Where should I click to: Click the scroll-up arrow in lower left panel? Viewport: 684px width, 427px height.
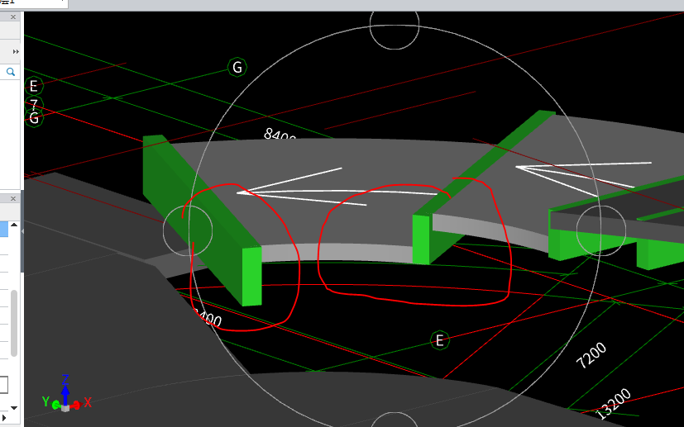click(x=14, y=225)
